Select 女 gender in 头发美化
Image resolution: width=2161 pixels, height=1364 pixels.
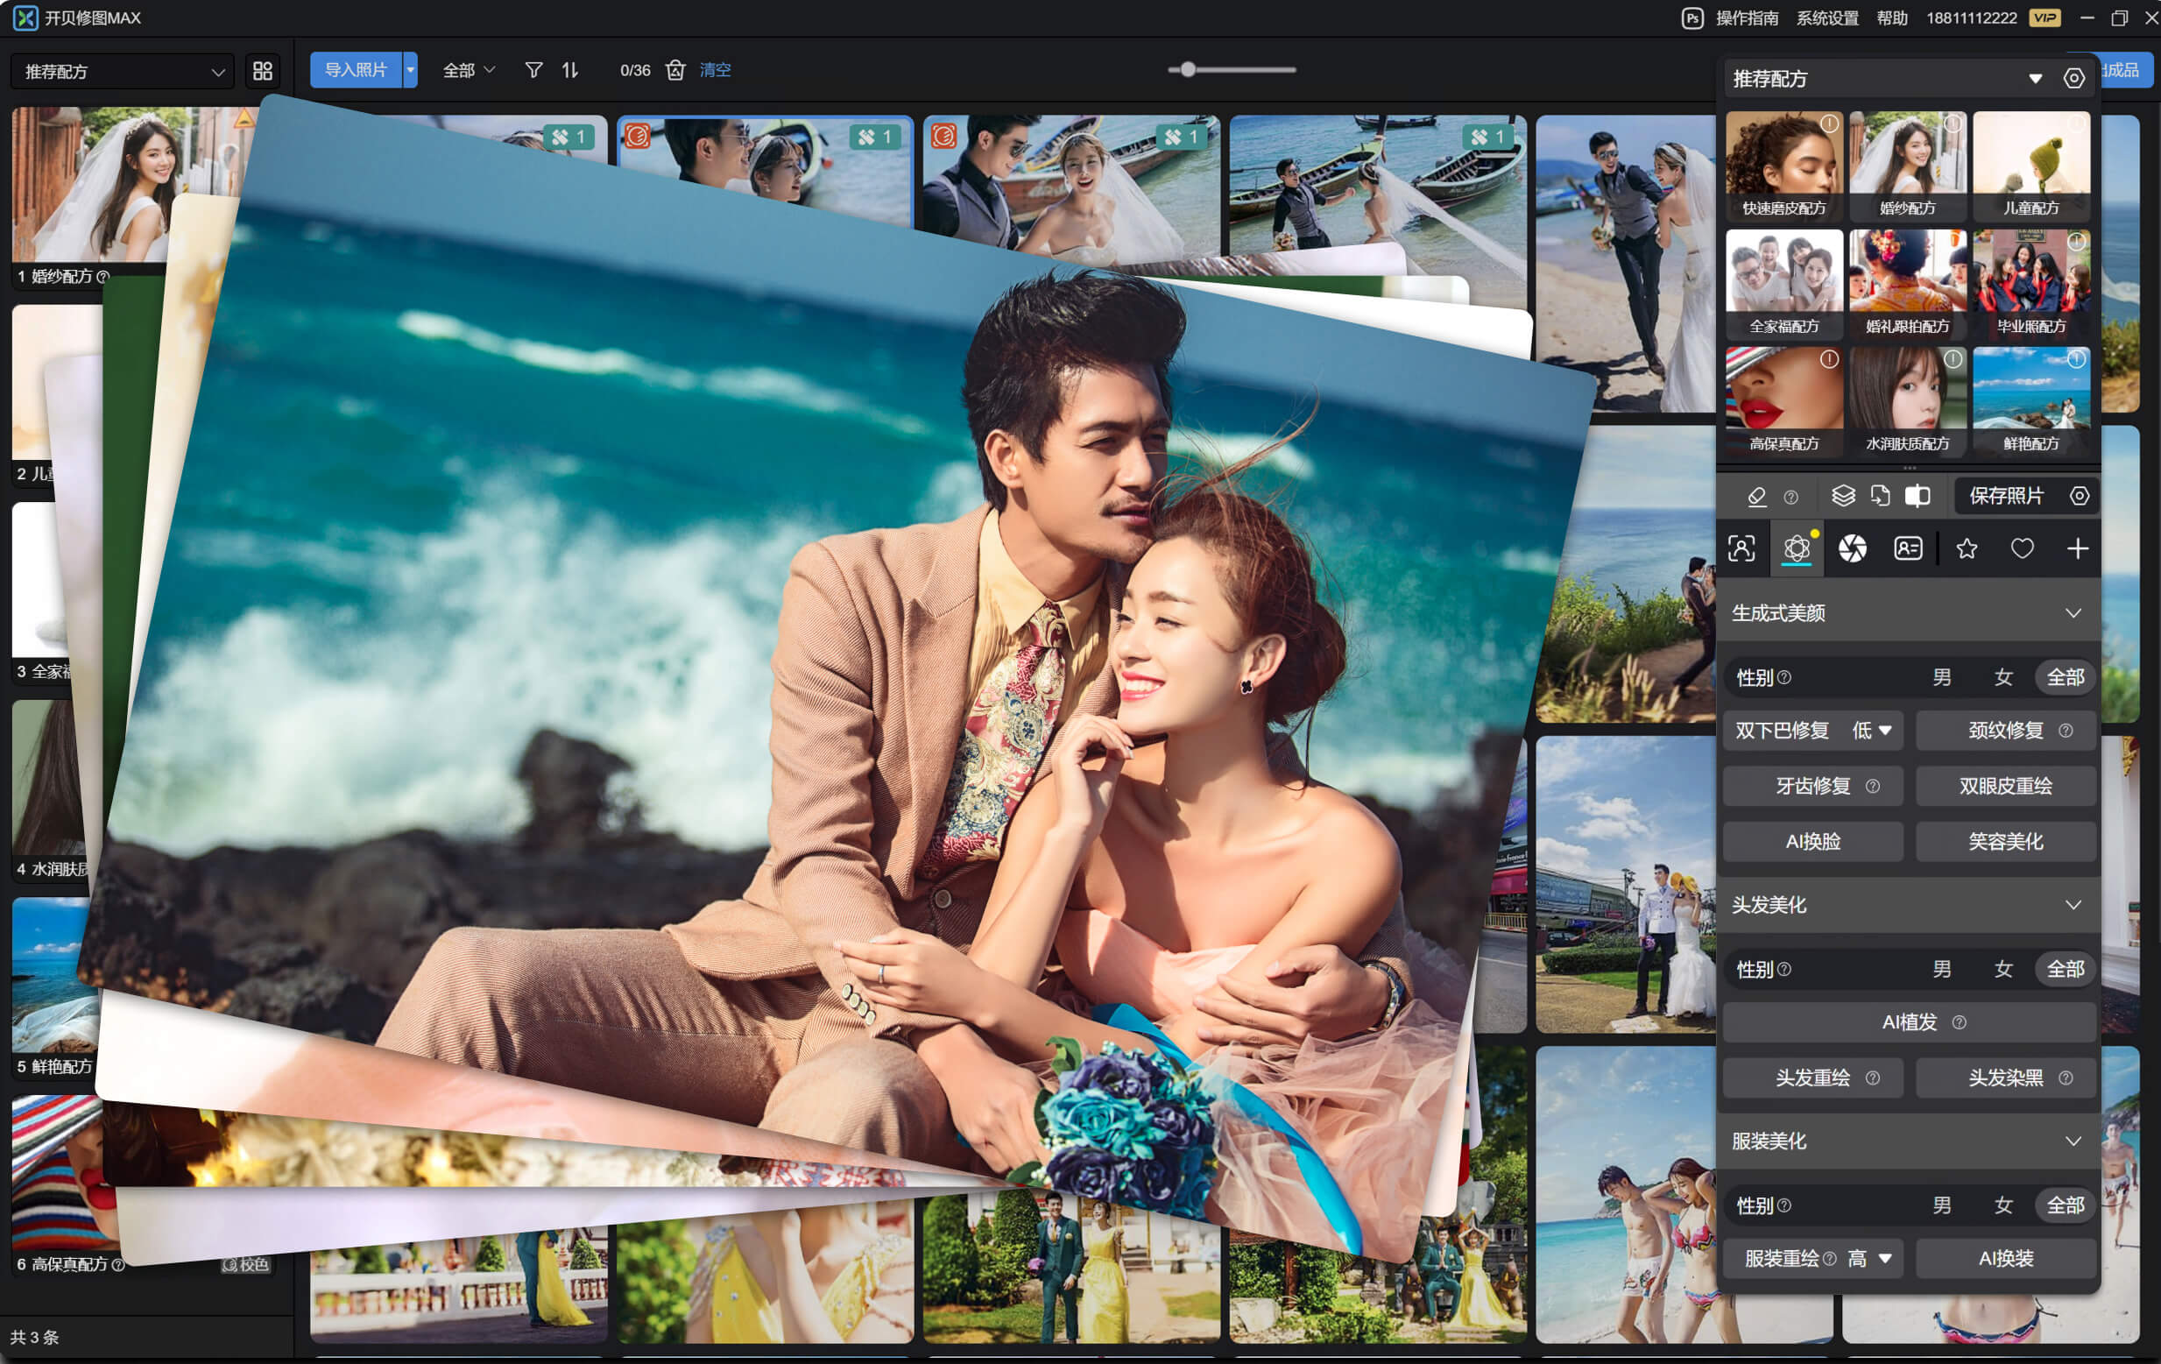pyautogui.click(x=2003, y=969)
